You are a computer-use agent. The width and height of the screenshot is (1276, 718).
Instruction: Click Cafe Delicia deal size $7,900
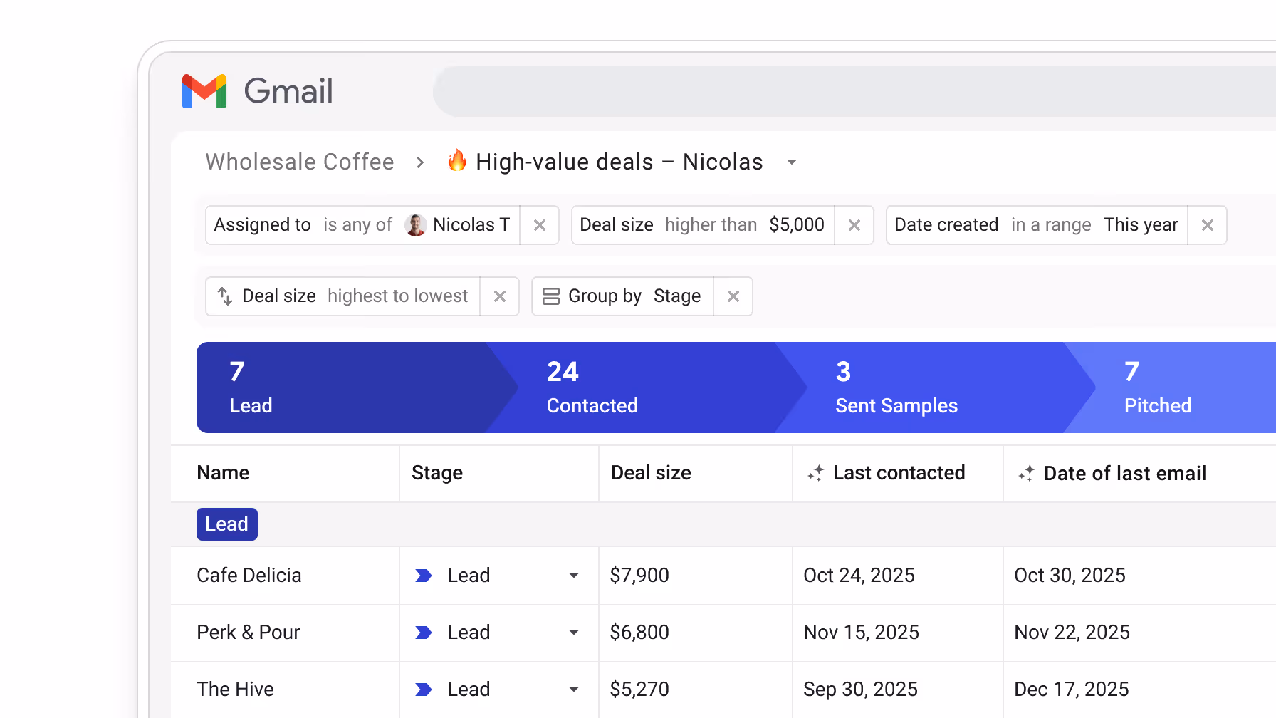[639, 576]
